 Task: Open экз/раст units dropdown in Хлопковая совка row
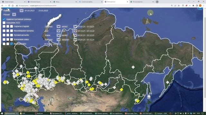click(x=75, y=40)
